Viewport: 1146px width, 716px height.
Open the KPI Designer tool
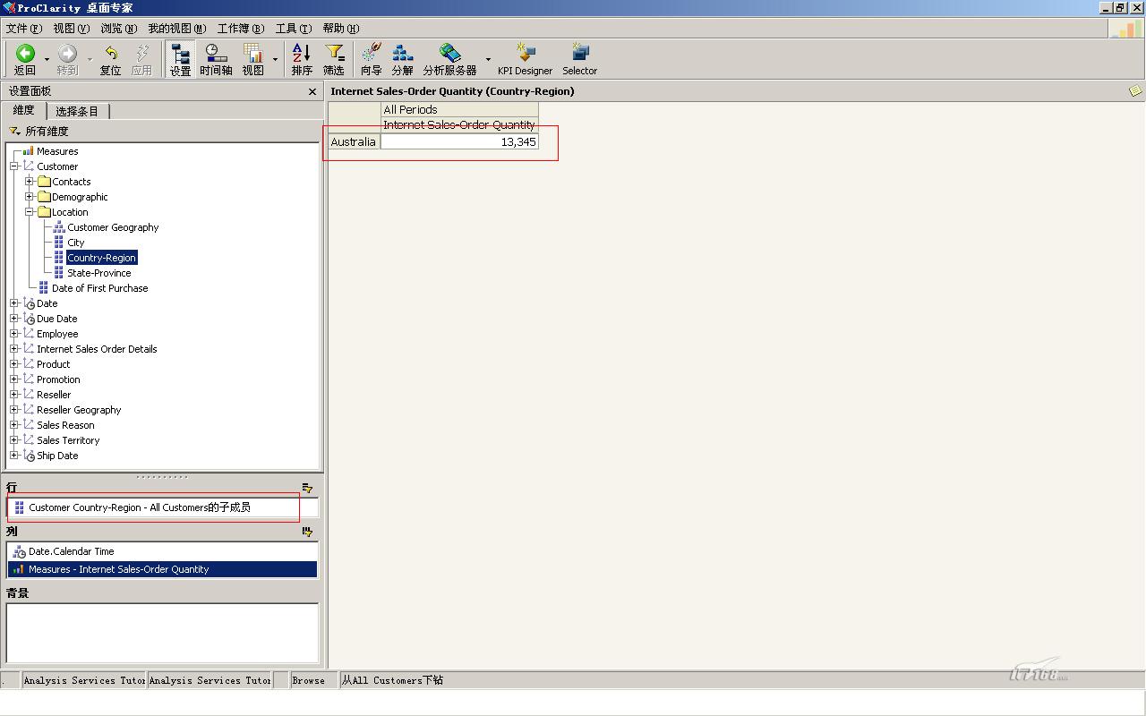click(525, 60)
